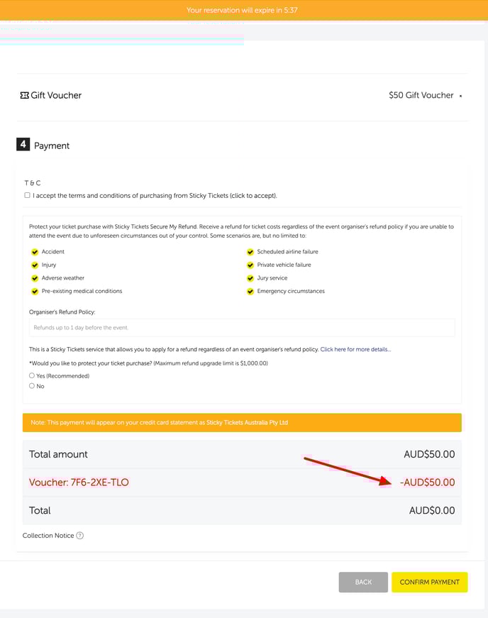Click the Gift Voucher ticket icon
Screen dimensions: 488x618
click(x=24, y=95)
